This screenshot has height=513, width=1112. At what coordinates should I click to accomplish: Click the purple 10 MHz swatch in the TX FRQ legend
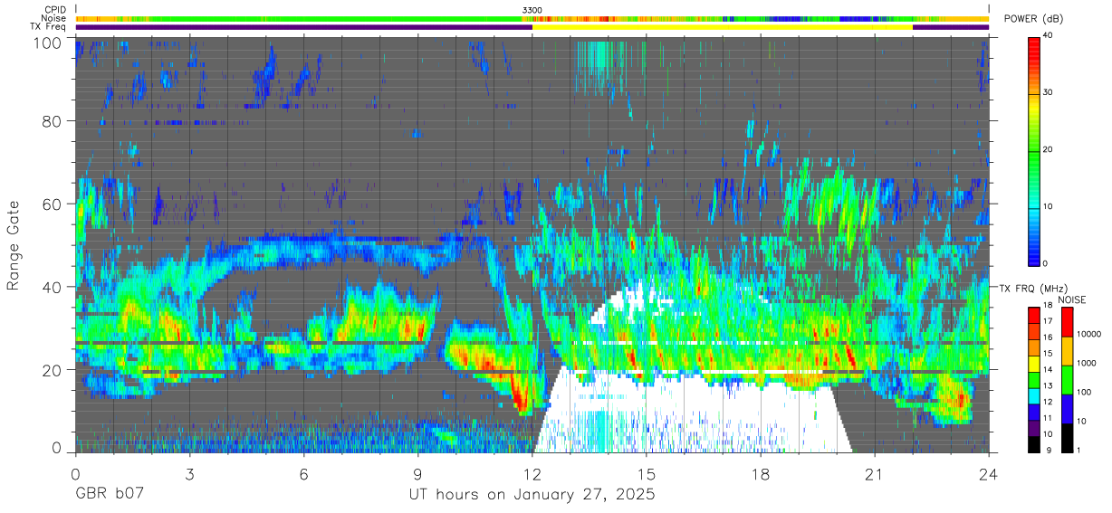click(x=1034, y=428)
